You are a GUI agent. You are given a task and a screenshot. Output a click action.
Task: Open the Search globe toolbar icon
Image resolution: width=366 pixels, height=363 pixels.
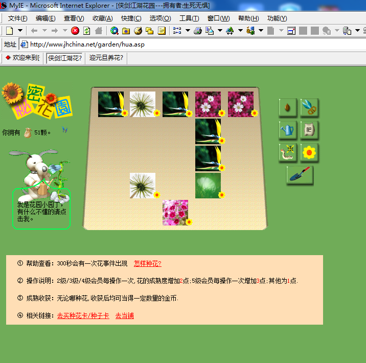pos(115,31)
